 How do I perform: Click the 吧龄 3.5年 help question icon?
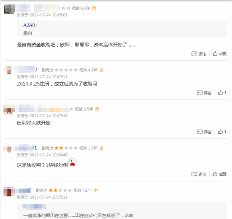(x=101, y=148)
